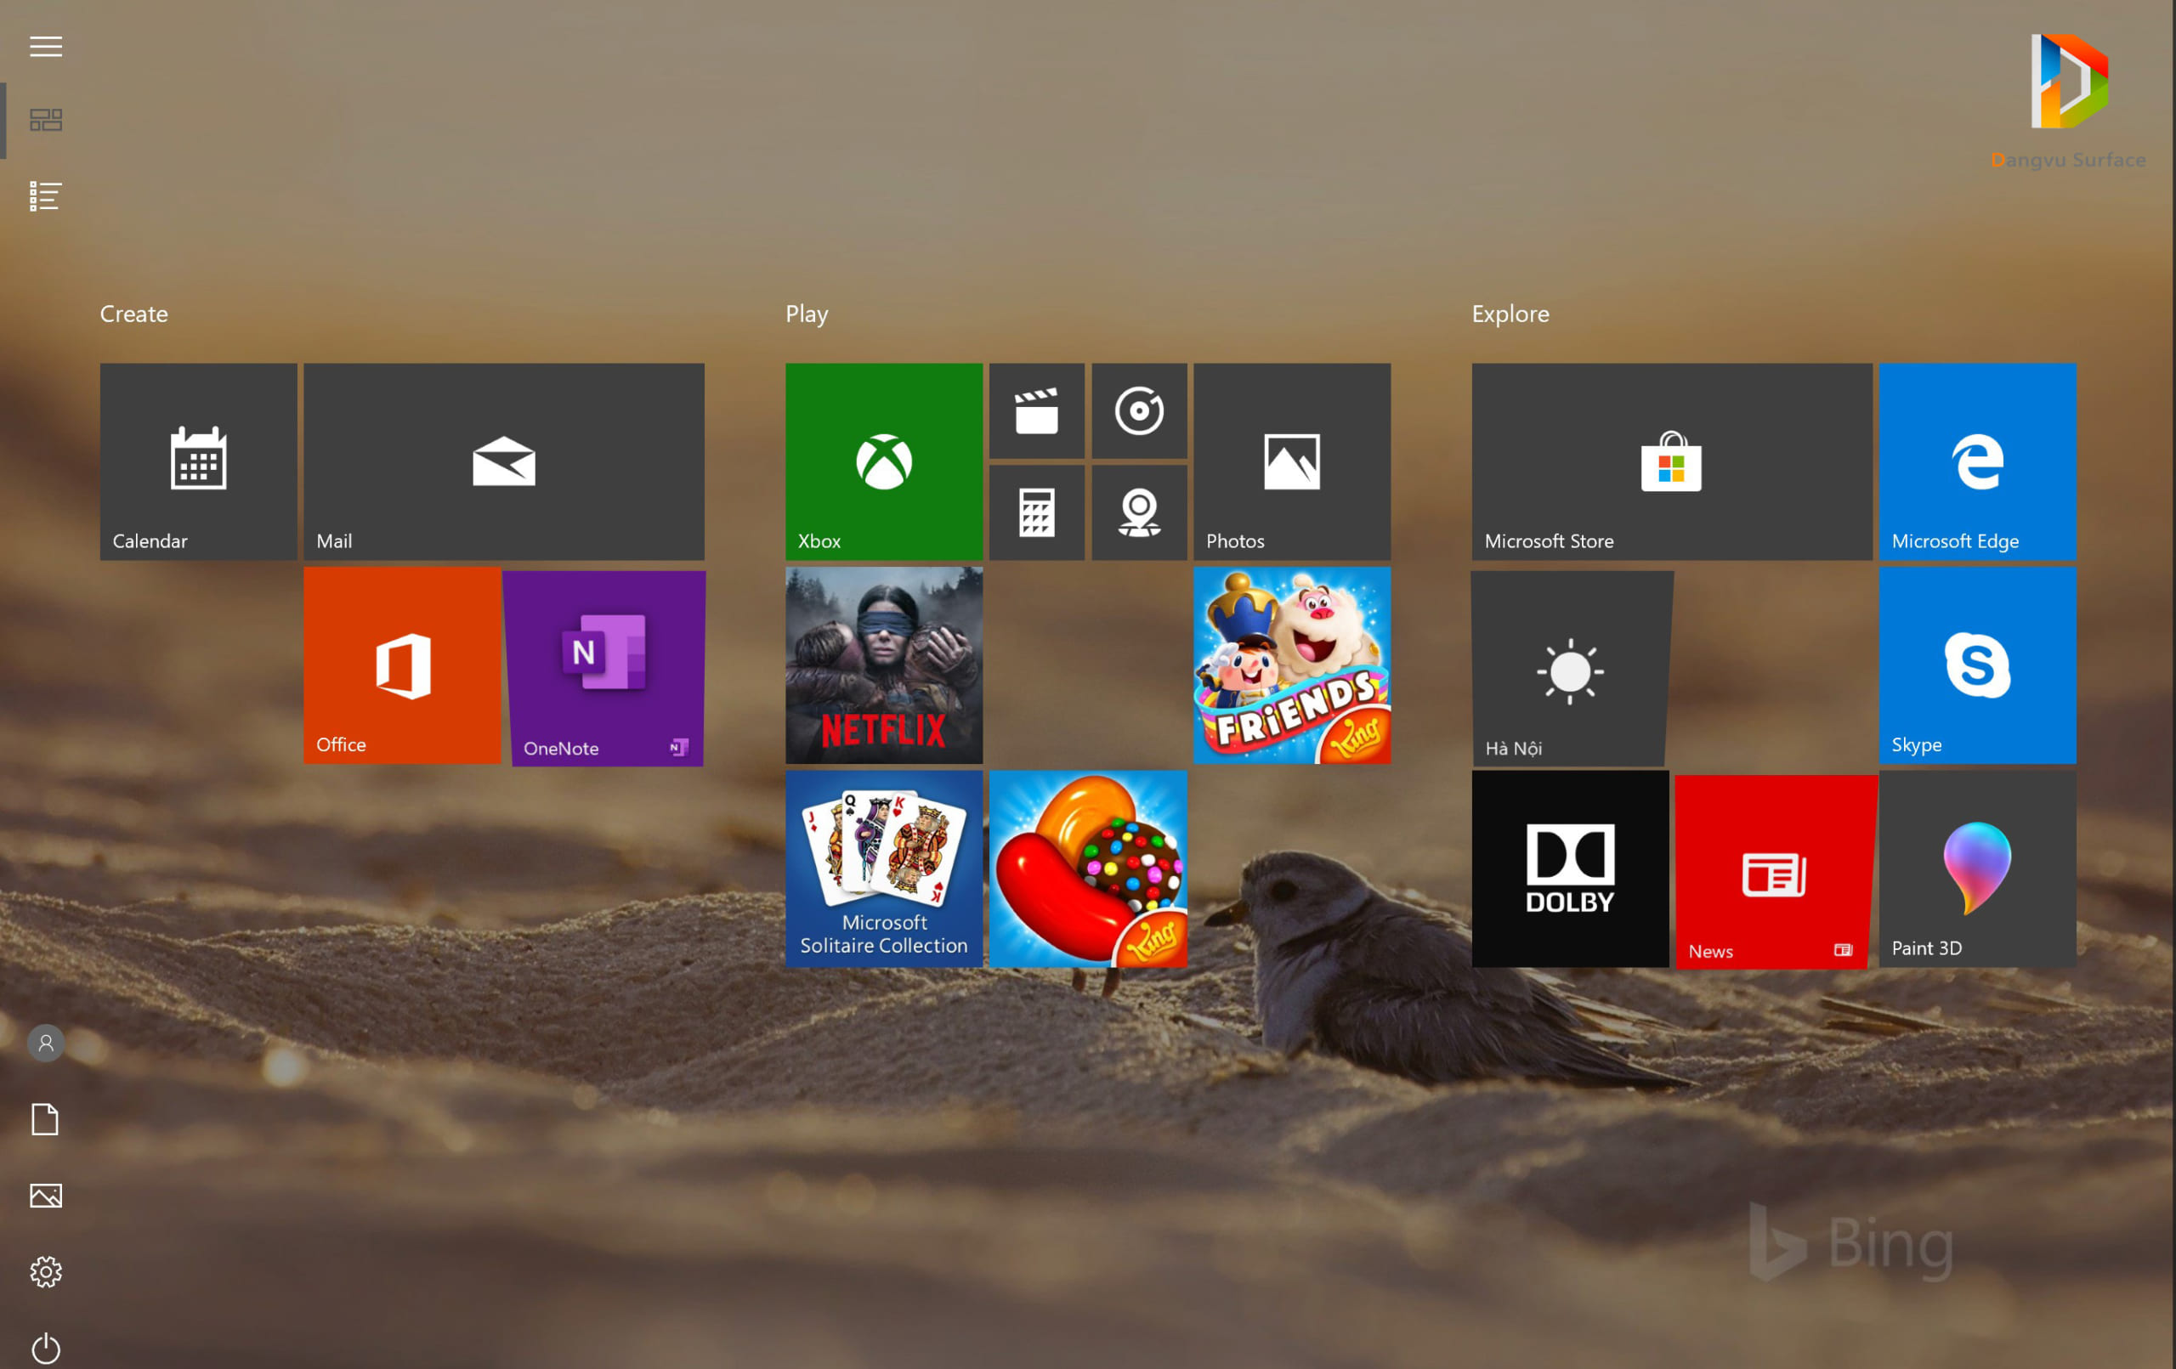Viewport: 2176px width, 1369px height.
Task: Open the Photos app
Action: [x=1290, y=461]
